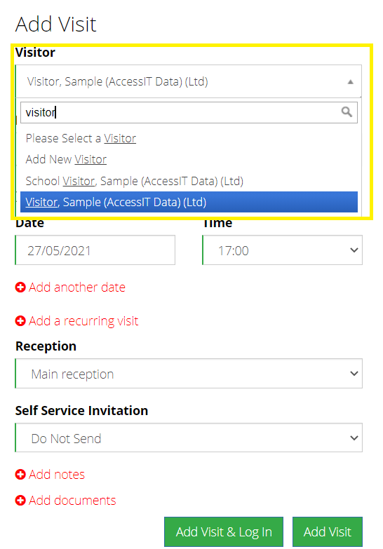Screen dimensions: 383x549
Task: Open the 'Add documents' link
Action: click(72, 501)
